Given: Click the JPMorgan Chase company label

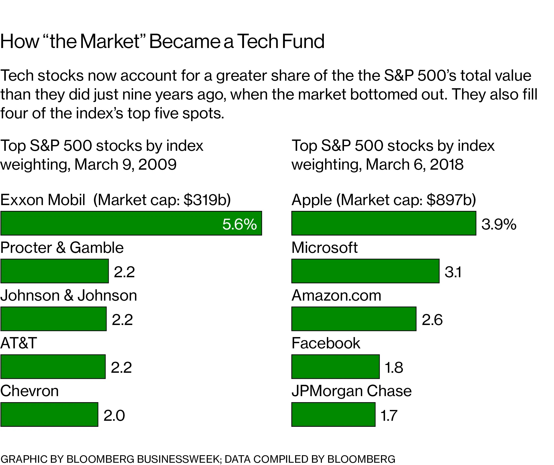Looking at the screenshot, I should 352,391.
